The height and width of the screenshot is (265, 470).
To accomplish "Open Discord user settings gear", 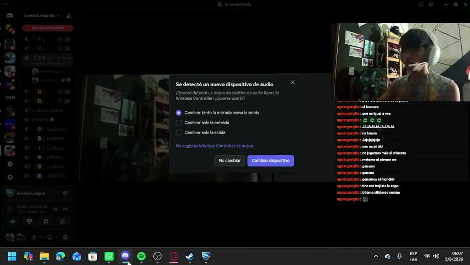I will click(65, 237).
